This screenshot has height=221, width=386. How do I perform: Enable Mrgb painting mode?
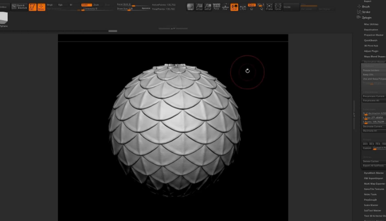(50, 5)
